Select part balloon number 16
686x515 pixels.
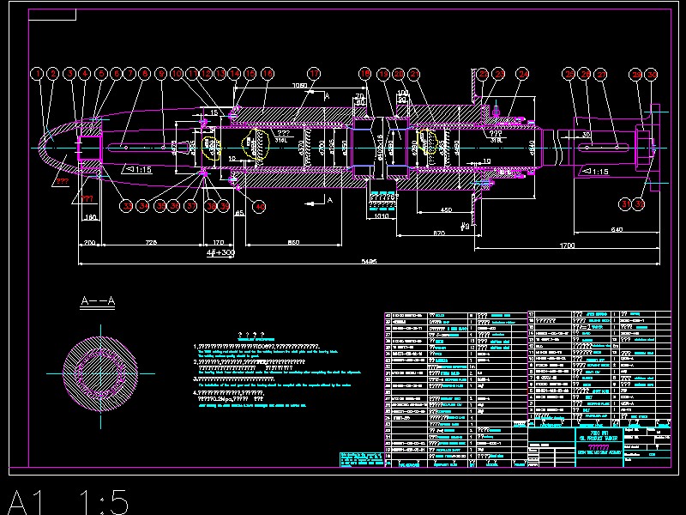pos(268,74)
